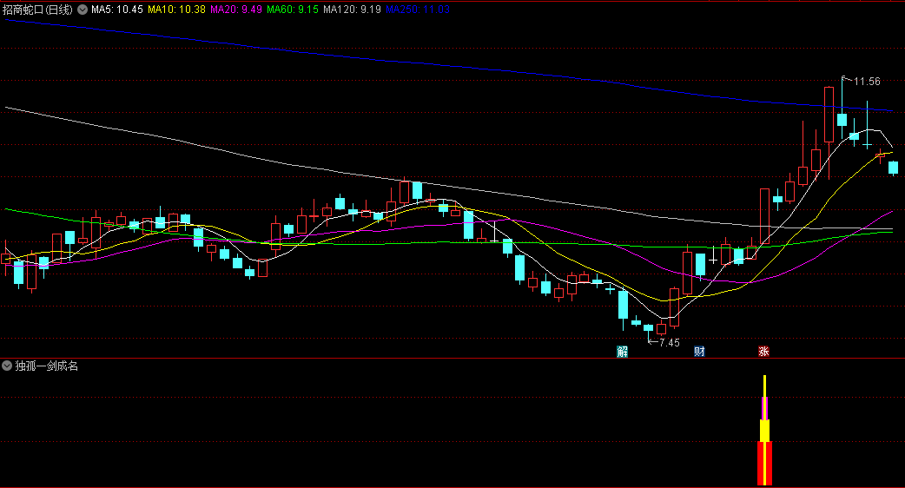
Task: Expand the 独孤一剑成名 indicator menu arrow
Action: pyautogui.click(x=7, y=366)
